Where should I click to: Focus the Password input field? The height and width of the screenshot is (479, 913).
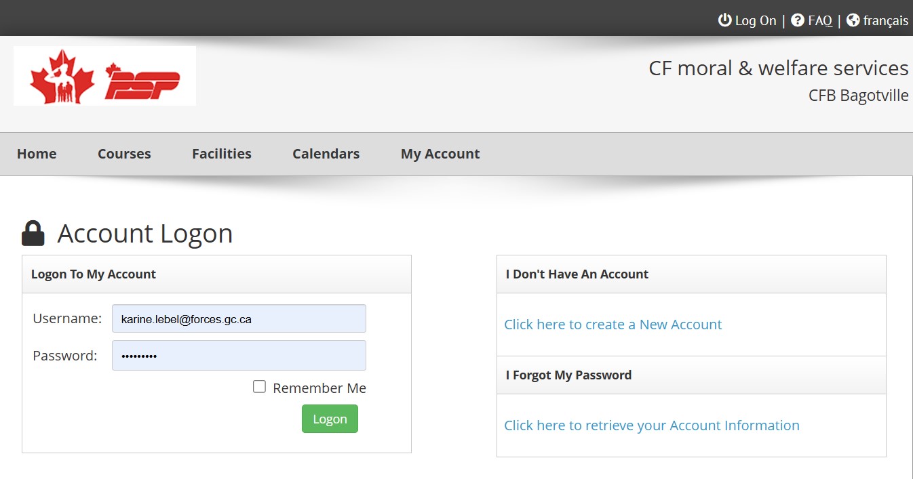[239, 355]
